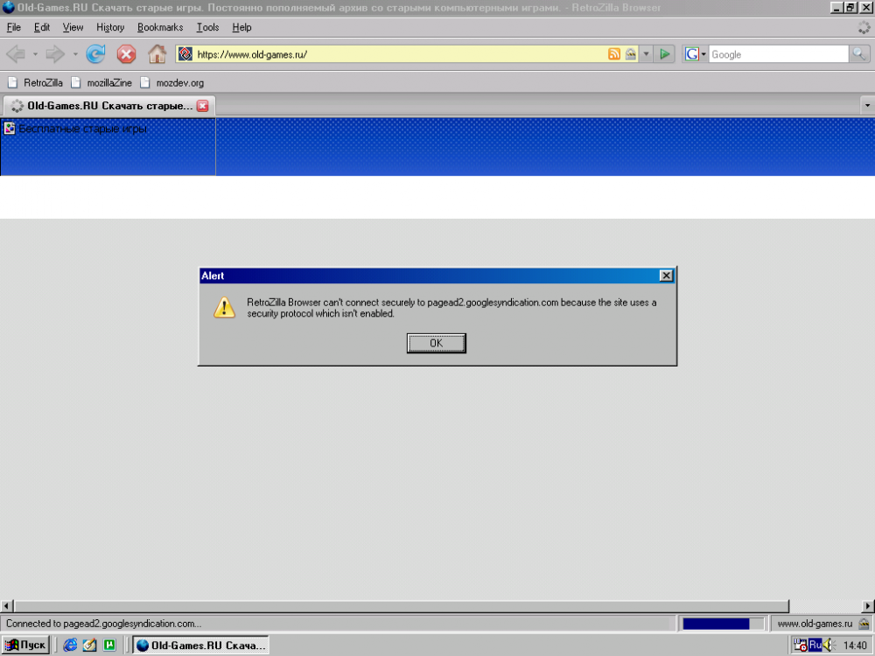Screen dimensions: 875x656
Task: Click the Back navigation arrow
Action: 16,54
